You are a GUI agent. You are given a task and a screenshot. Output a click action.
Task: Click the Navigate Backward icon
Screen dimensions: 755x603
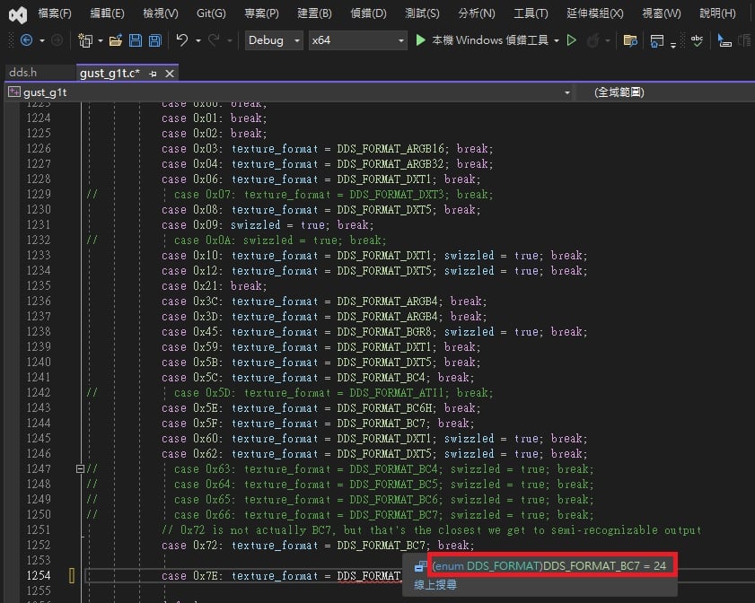(26, 40)
